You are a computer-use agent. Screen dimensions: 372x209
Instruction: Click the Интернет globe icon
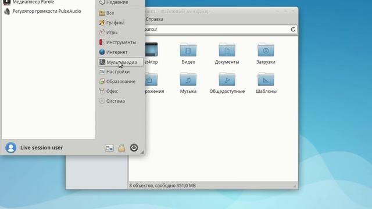click(x=102, y=52)
